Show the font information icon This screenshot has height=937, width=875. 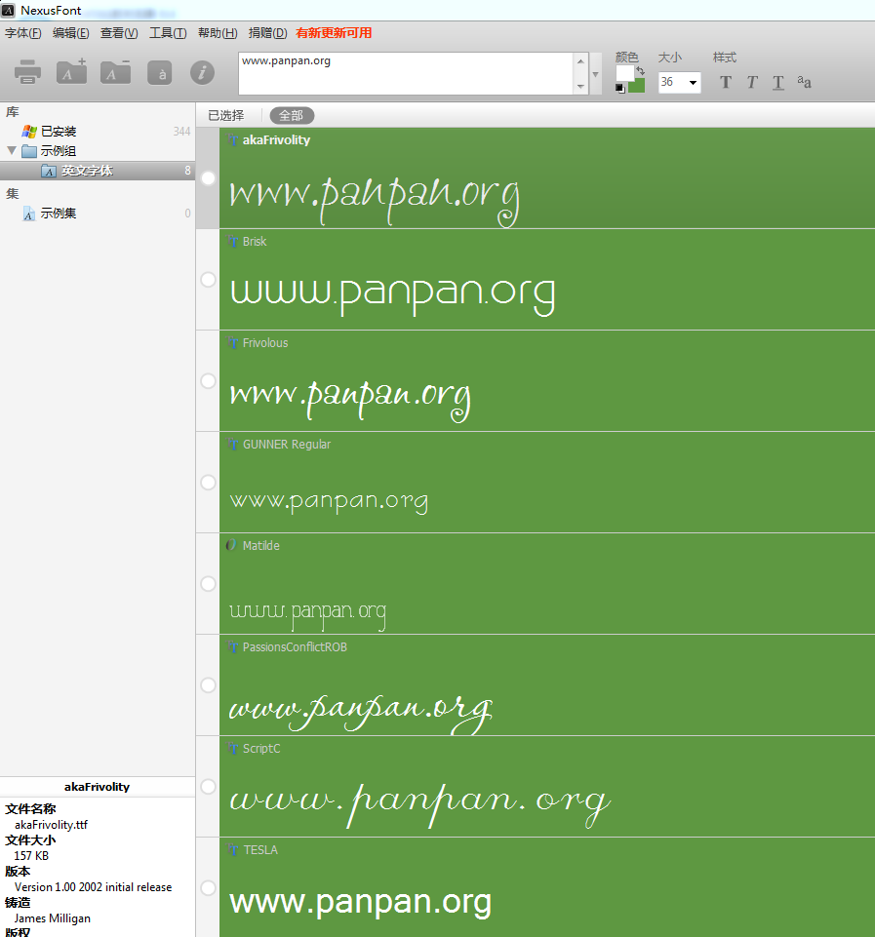pyautogui.click(x=203, y=73)
